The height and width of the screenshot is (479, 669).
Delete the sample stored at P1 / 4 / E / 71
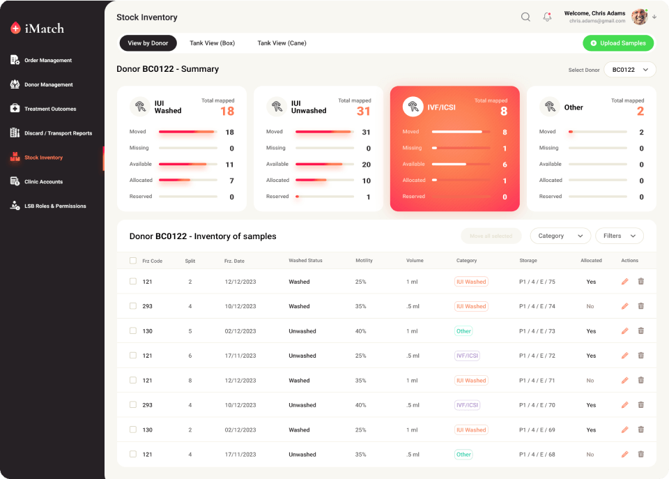(x=641, y=380)
